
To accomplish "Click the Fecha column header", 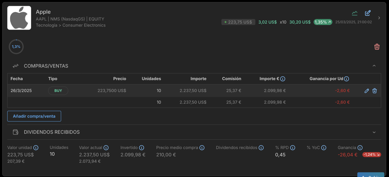I will coord(16,79).
